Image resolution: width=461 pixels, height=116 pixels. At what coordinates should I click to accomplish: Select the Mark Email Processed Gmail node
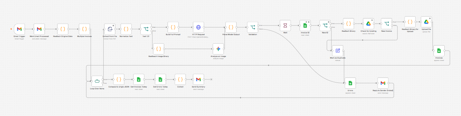[x=39, y=29]
